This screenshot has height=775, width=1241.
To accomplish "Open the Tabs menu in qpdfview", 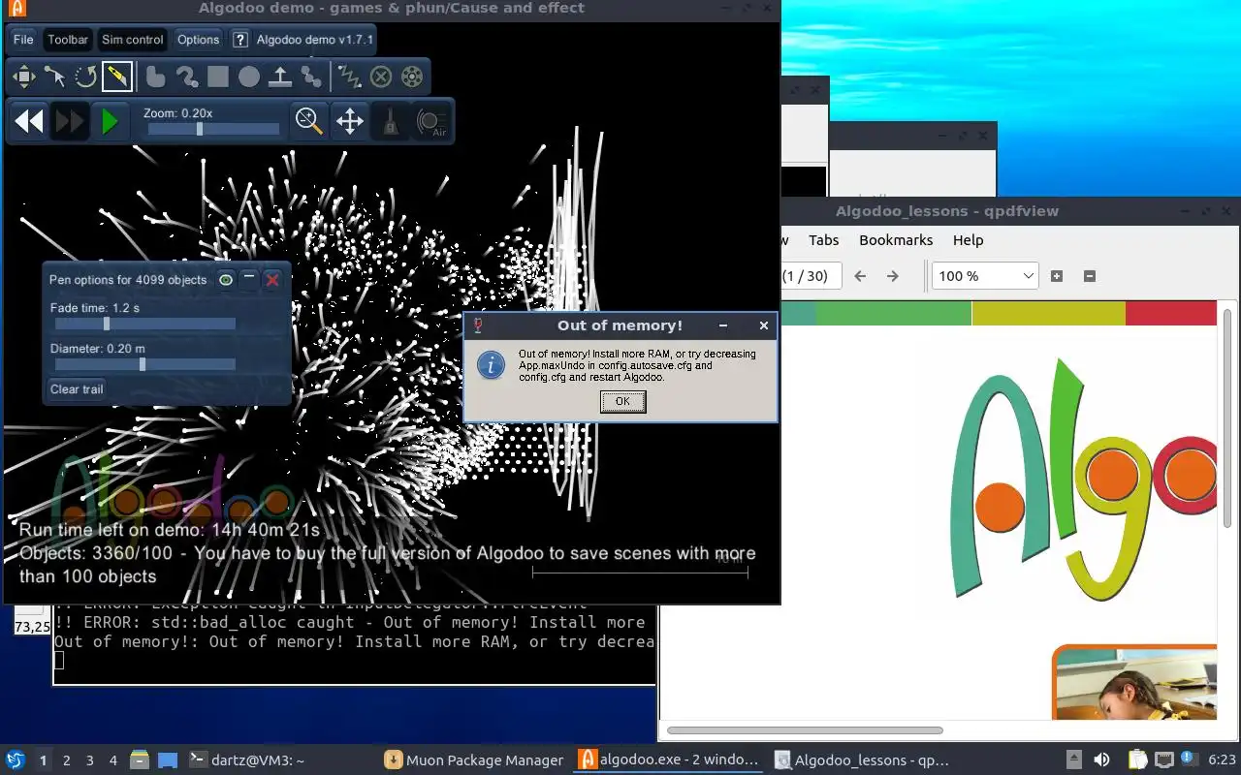I will (823, 240).
